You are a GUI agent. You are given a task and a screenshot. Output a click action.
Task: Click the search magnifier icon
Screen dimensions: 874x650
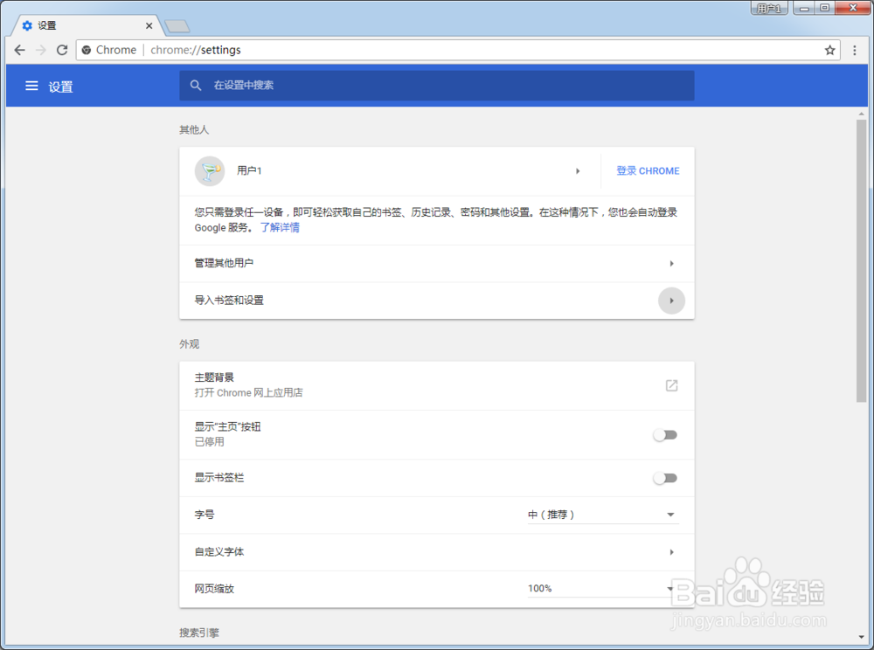click(x=195, y=86)
